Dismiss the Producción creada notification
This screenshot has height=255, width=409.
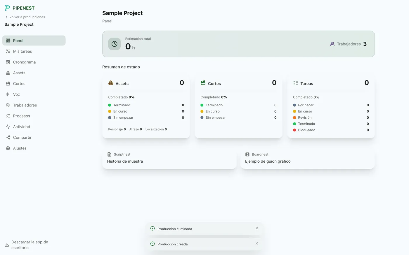pyautogui.click(x=257, y=243)
